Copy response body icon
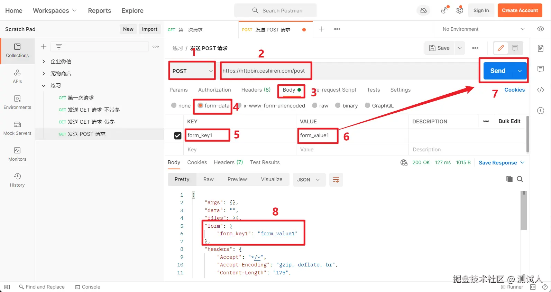The width and height of the screenshot is (551, 292). [509, 179]
